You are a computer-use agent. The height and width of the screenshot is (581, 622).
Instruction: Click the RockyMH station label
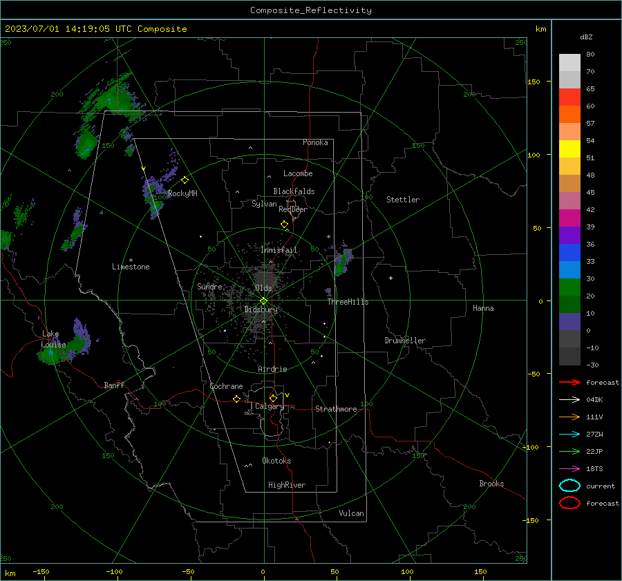tap(182, 193)
